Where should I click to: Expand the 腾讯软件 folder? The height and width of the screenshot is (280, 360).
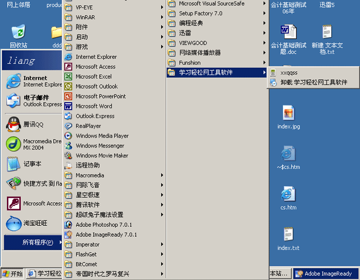[x=114, y=205]
